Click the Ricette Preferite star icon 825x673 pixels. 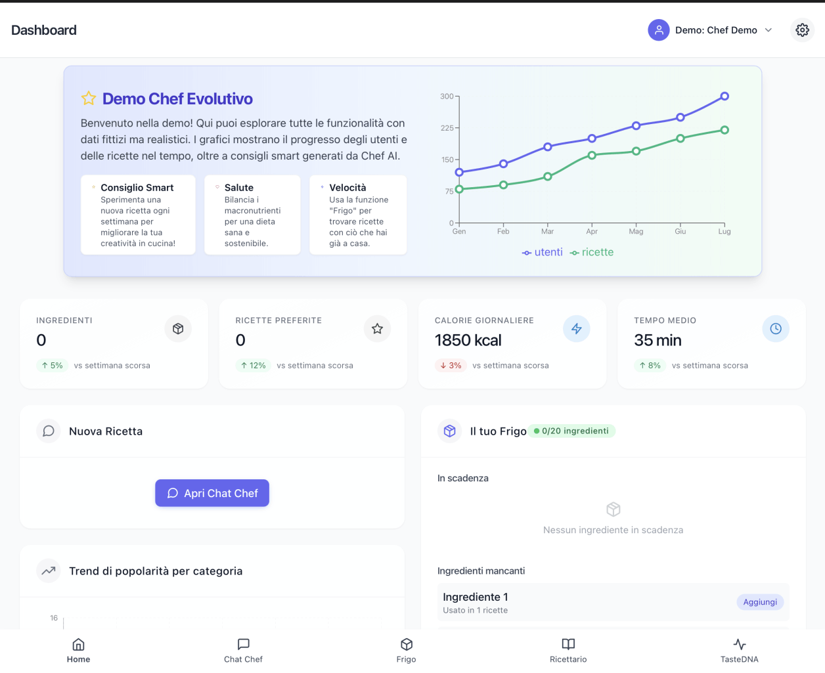(377, 329)
